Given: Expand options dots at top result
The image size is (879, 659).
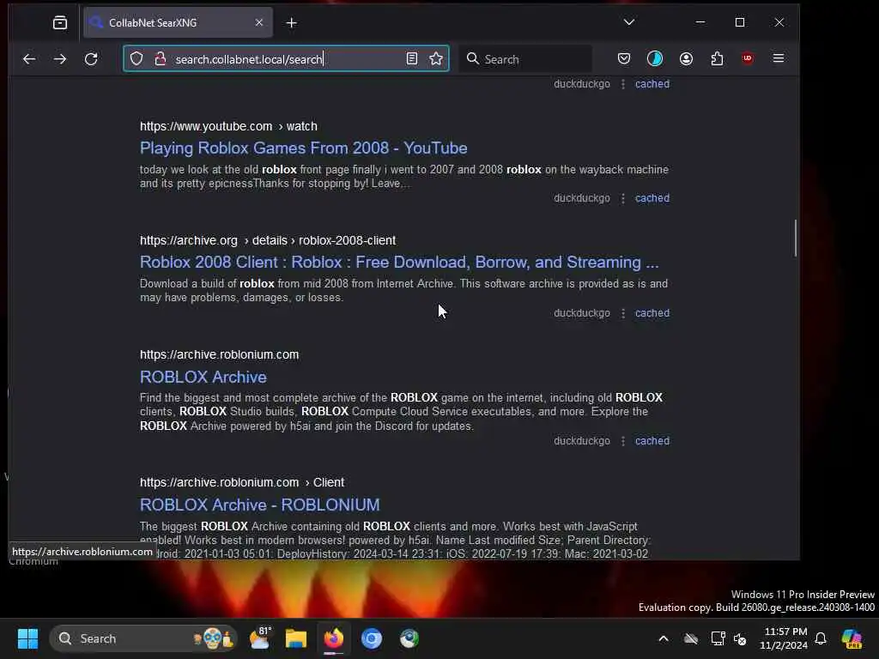Looking at the screenshot, I should pos(623,84).
